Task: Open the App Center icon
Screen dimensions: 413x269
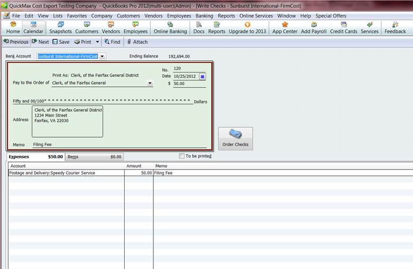Action: pyautogui.click(x=285, y=28)
